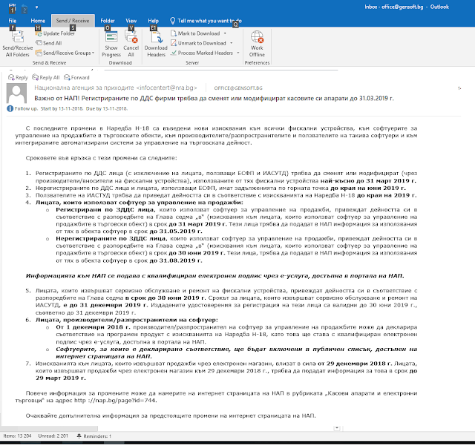Click the Send/Receive All Folders icon

17,44
